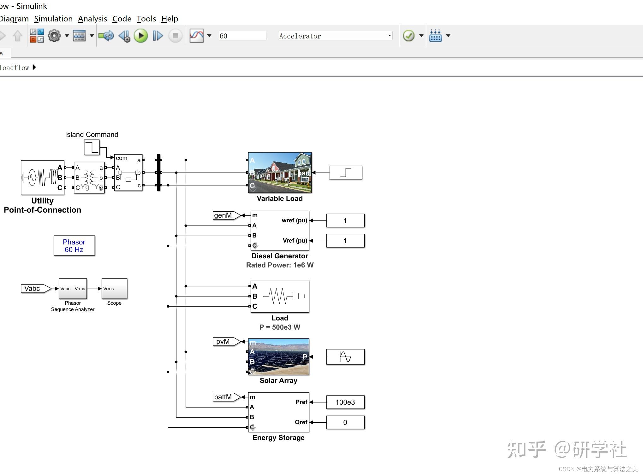Open the Logic Analyzer toolbar icon

pos(435,36)
